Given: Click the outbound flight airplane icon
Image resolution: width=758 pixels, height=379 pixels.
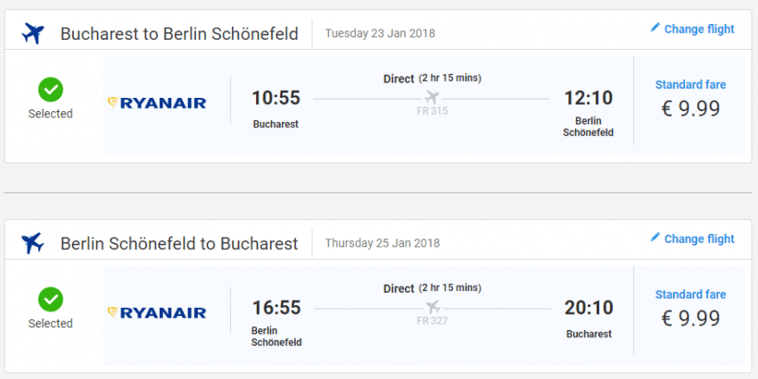Looking at the screenshot, I should pos(34,34).
